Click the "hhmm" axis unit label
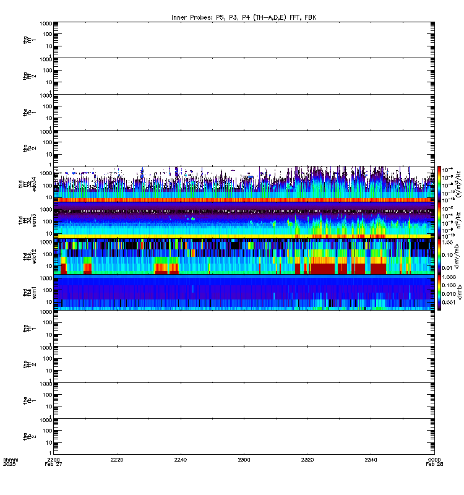464x495 pixels. click(11, 460)
